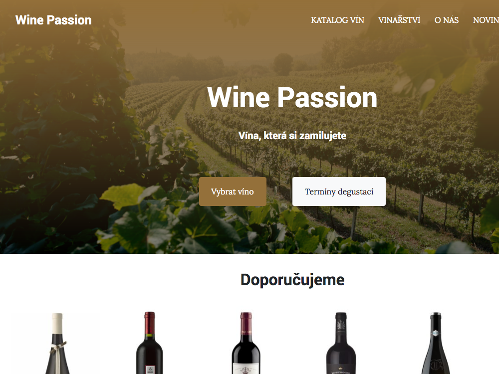Select the burgundy-capped bottle with white label

coord(246,343)
